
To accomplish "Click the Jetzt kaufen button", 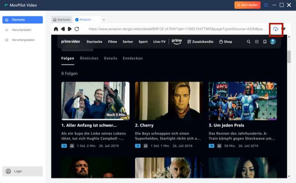I will point(247,5).
